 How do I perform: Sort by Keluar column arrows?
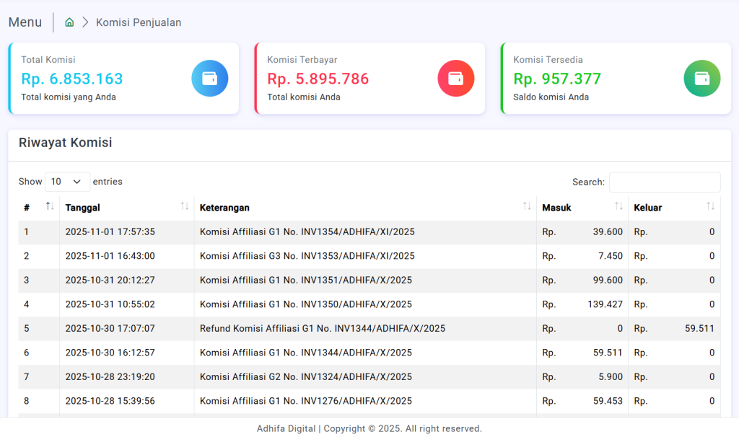(x=711, y=207)
